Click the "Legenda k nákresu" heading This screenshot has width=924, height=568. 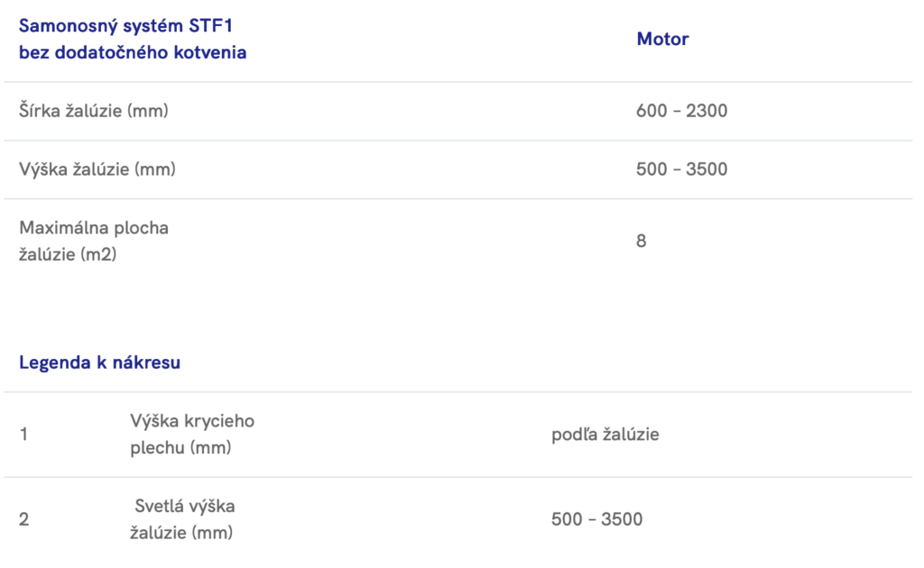(x=99, y=363)
